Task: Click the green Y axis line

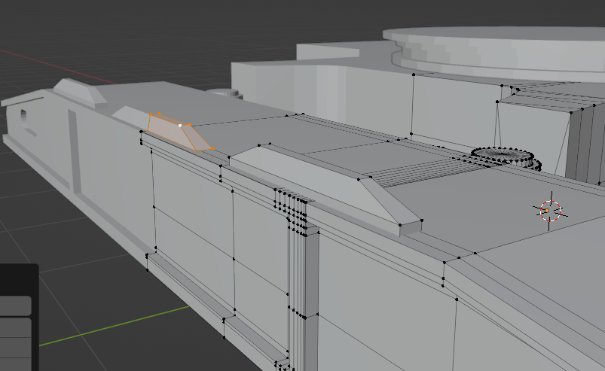Action: coord(115,326)
